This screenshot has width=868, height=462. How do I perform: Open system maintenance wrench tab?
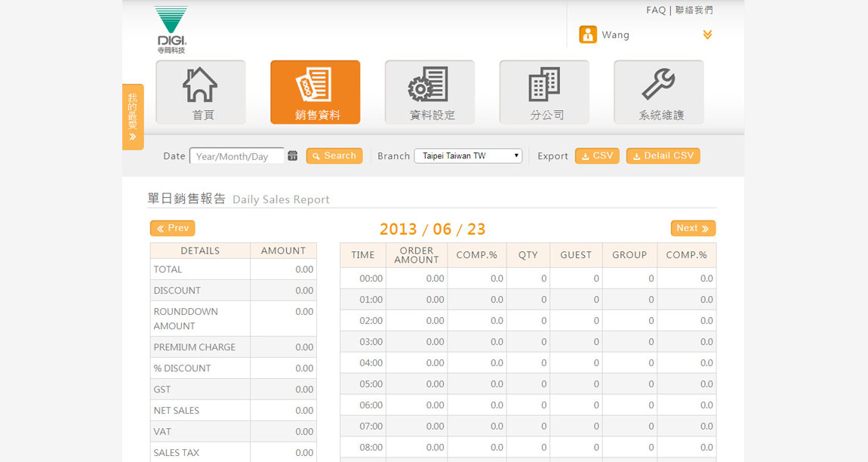tap(658, 92)
